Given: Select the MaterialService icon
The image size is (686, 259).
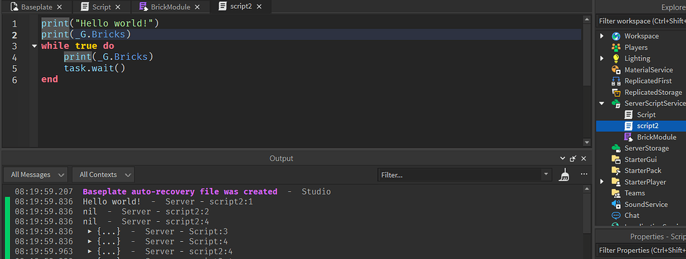Looking at the screenshot, I should pos(616,70).
